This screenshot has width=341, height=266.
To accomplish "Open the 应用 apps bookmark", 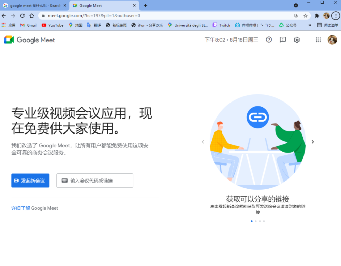I will [x=9, y=25].
